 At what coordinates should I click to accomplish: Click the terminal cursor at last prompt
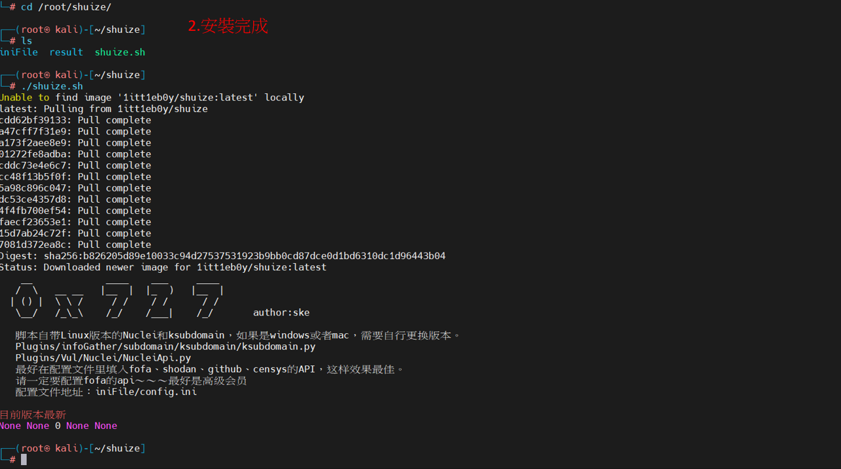(24, 459)
